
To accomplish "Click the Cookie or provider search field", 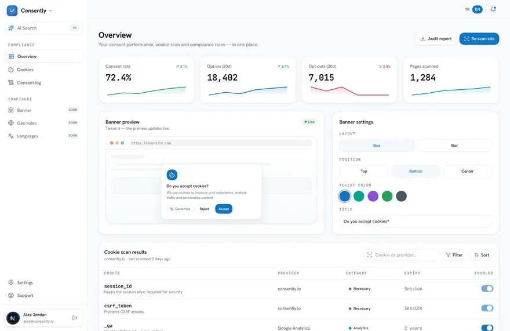I will coord(400,255).
